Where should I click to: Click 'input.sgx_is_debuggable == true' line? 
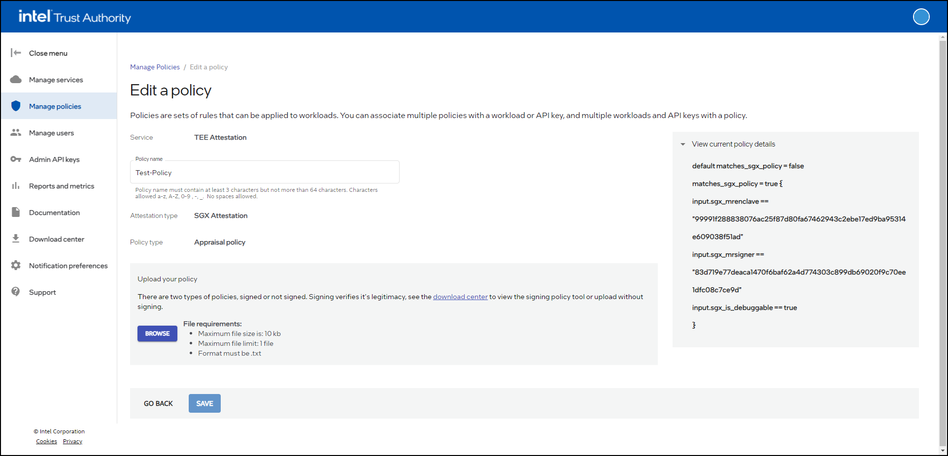tap(745, 307)
